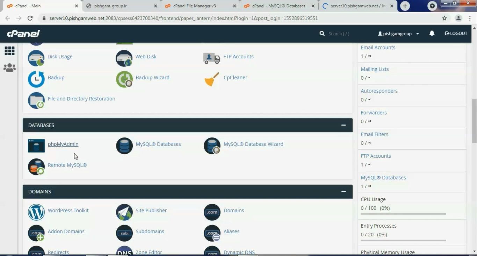Click the Entry Processes progress bar

click(x=403, y=240)
